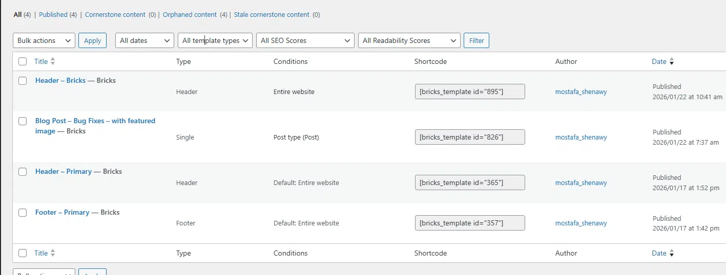
Task: Select the Blog Post – Bug Fixes row checkbox
Action: coord(23,121)
